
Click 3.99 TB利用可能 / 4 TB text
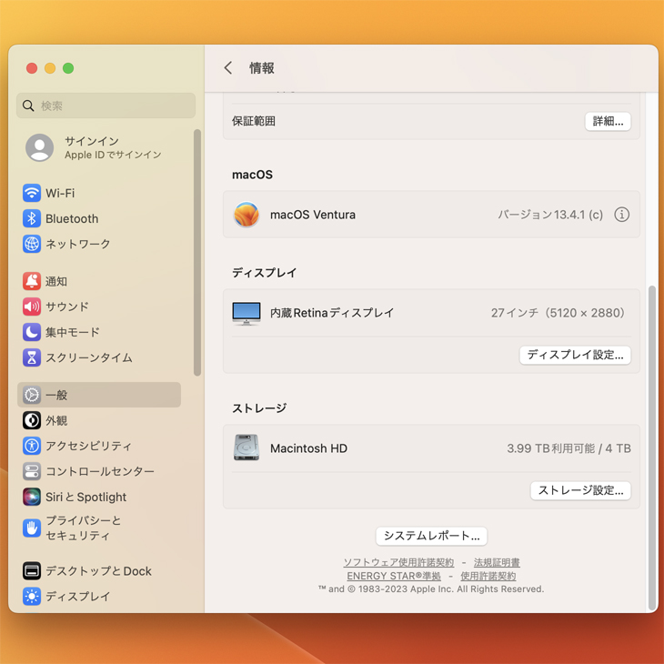coord(568,448)
